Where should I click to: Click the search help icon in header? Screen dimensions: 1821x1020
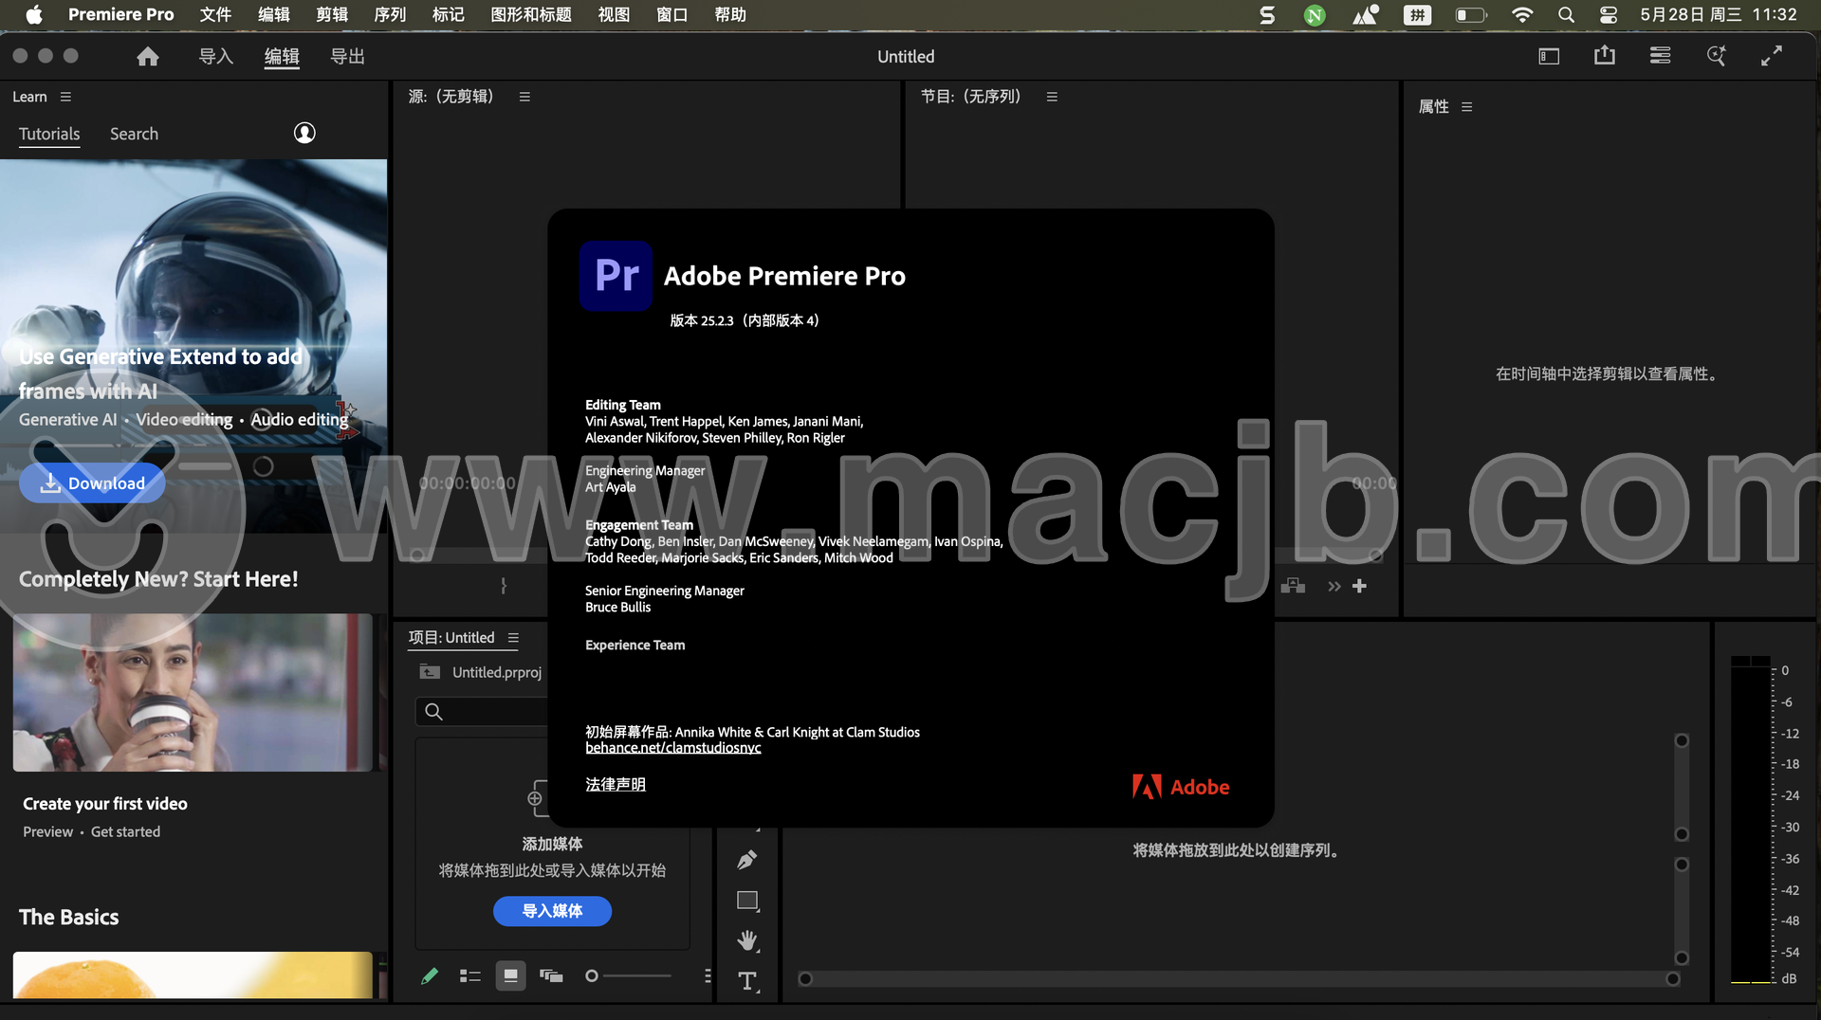1716,56
